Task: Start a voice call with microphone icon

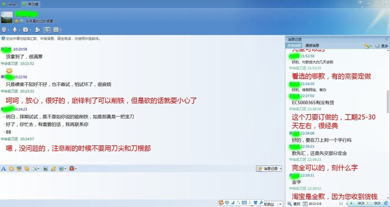Action: pyautogui.click(x=14, y=30)
